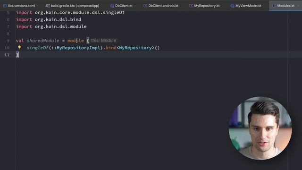The height and width of the screenshot is (170, 302).
Task: Click the presenter webcam thumbnail
Action: 260,128
